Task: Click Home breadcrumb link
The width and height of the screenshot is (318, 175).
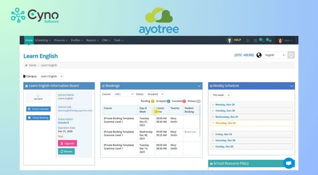Action: click(x=32, y=65)
